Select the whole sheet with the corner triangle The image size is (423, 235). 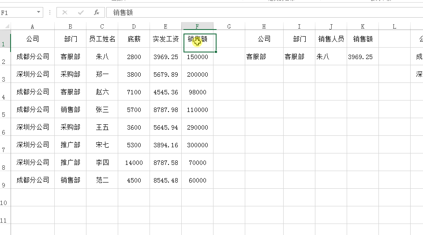[x=7, y=26]
